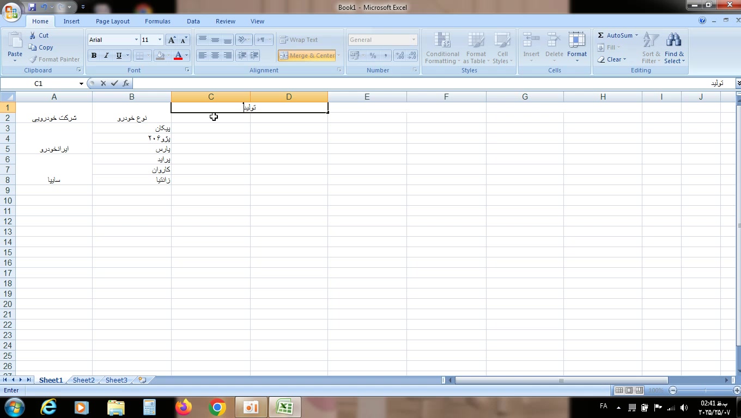Toggle Align Text Right

[x=228, y=56]
